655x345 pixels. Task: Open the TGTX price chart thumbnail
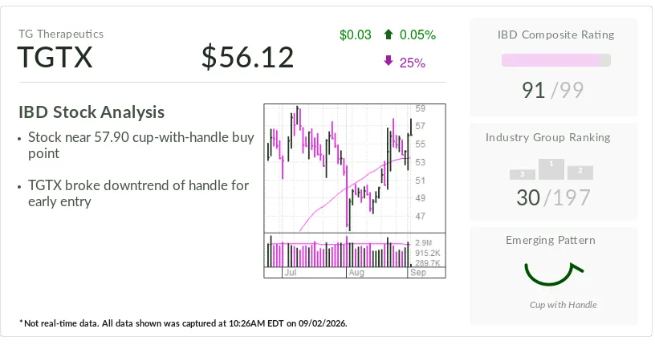(x=355, y=190)
